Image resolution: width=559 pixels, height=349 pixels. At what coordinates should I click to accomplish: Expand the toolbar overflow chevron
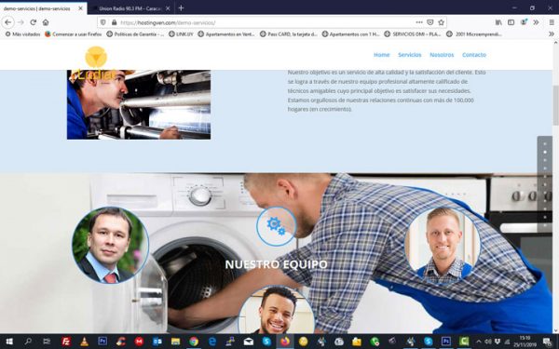537,22
